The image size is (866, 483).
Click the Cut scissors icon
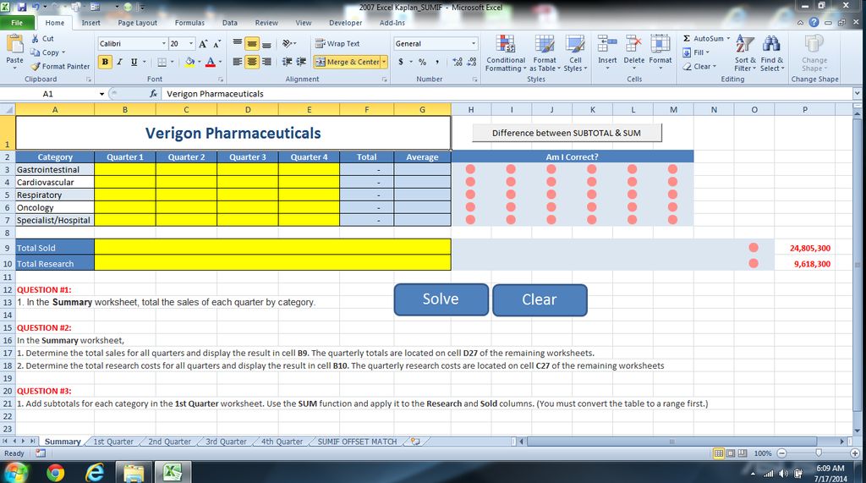click(36, 39)
